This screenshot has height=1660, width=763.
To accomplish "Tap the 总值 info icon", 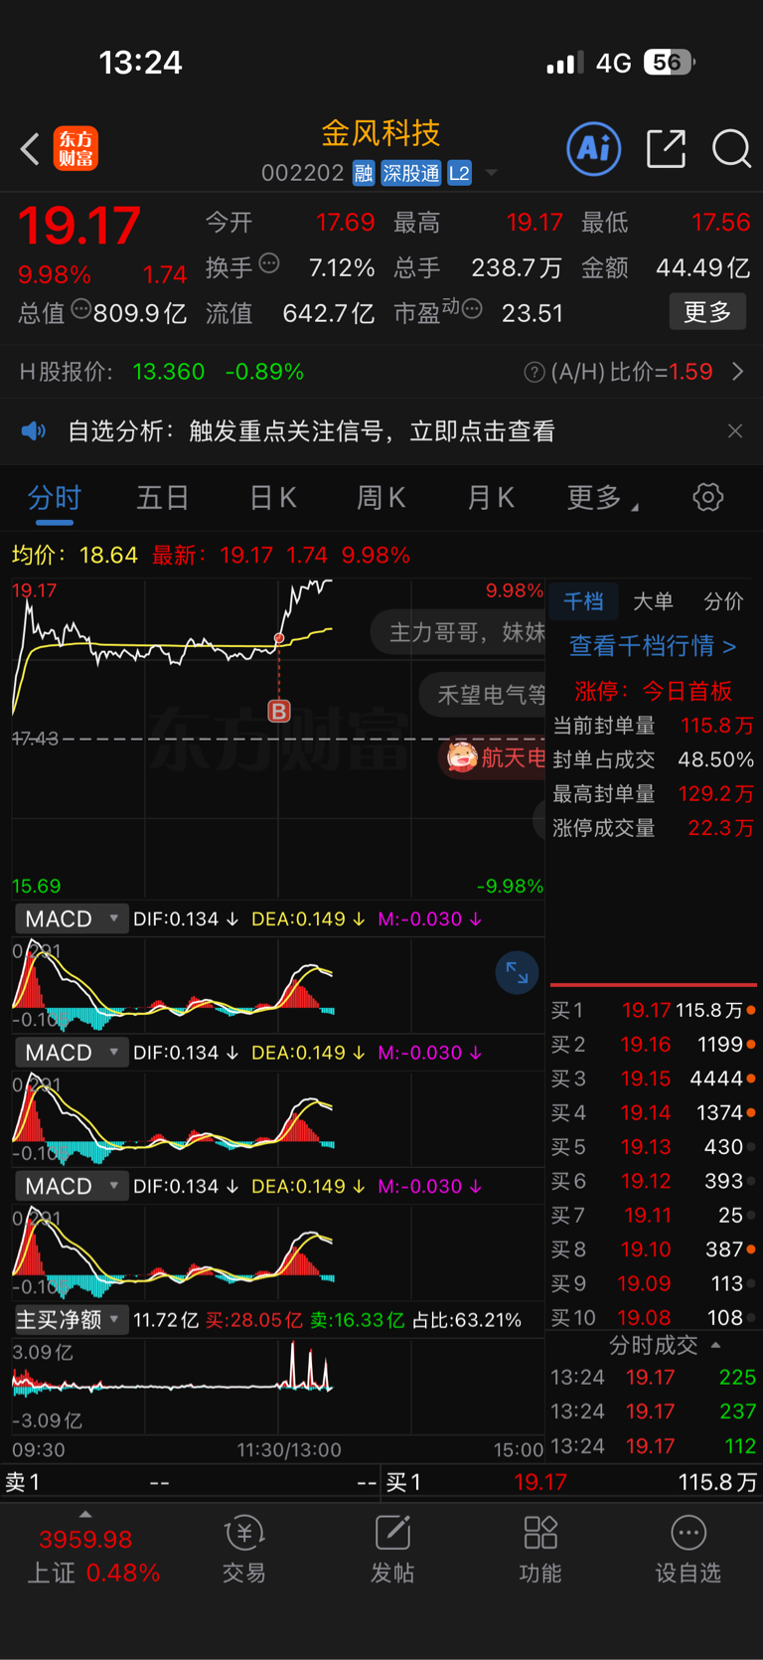I will 81,309.
